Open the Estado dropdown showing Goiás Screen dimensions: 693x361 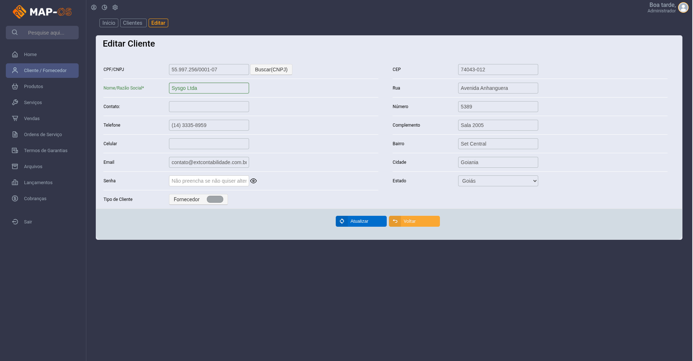coord(498,181)
